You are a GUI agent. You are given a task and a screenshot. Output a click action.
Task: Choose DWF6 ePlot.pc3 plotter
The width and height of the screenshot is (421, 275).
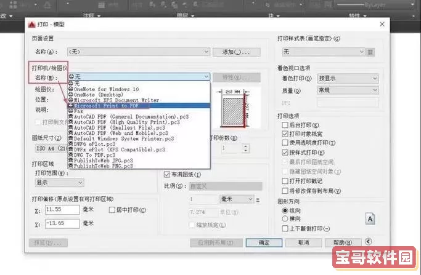[139, 144]
